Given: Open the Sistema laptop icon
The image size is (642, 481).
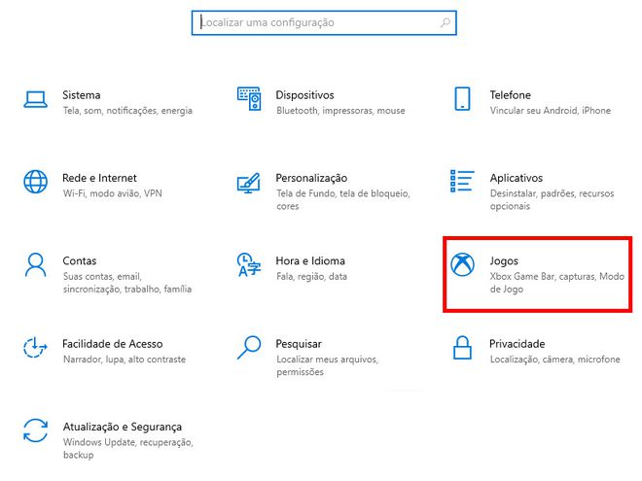Looking at the screenshot, I should click(x=35, y=99).
